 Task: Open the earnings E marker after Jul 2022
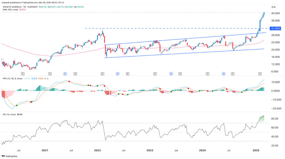click(127, 74)
